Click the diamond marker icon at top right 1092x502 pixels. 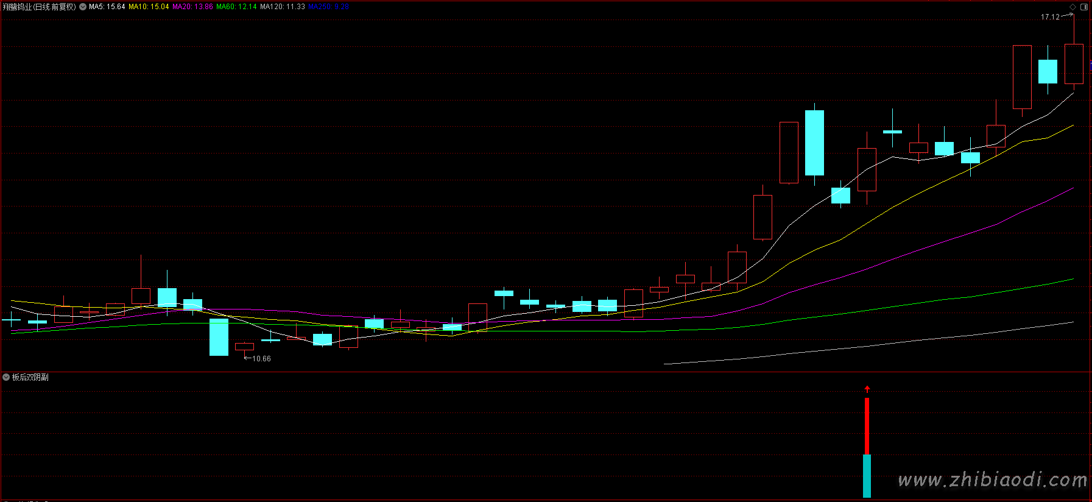pos(1073,7)
